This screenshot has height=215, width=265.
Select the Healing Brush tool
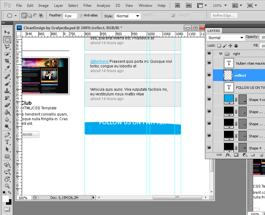tap(7, 76)
